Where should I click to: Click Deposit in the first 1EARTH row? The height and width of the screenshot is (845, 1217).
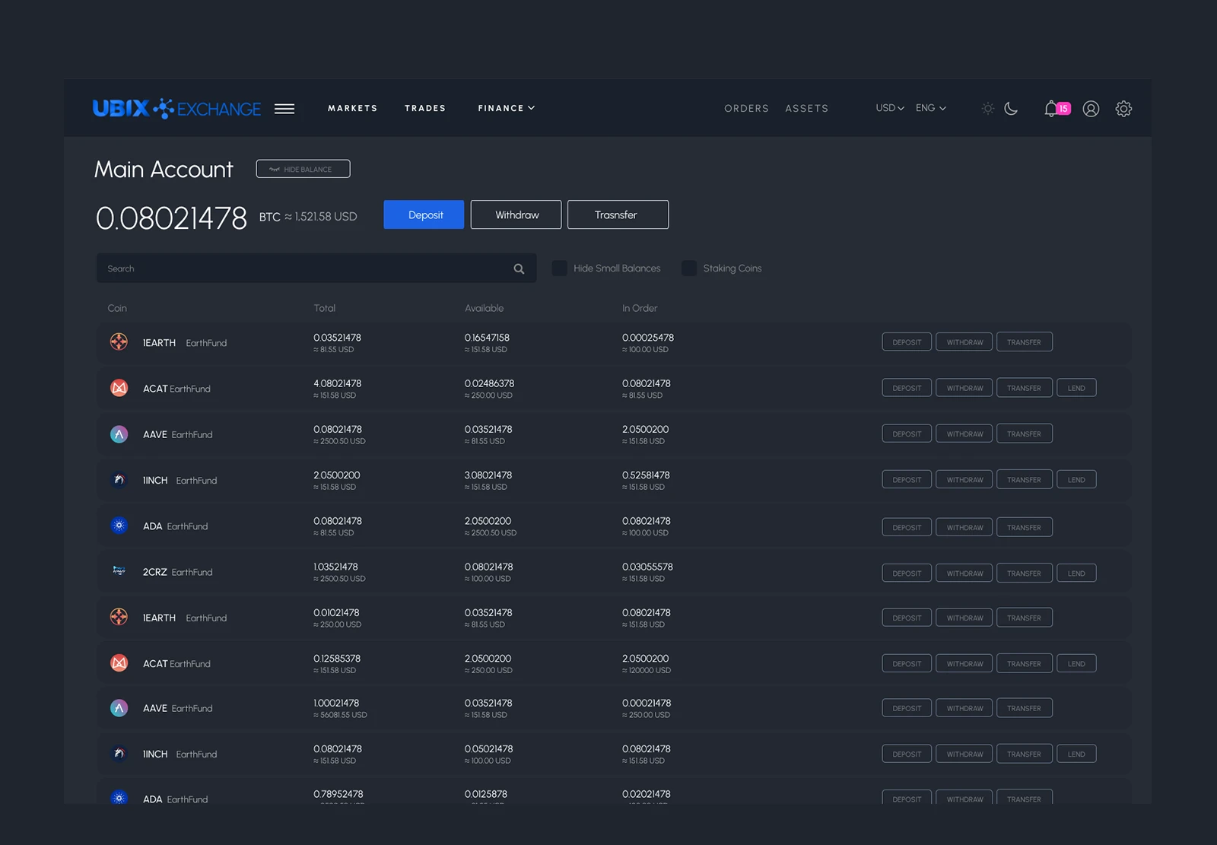(907, 342)
